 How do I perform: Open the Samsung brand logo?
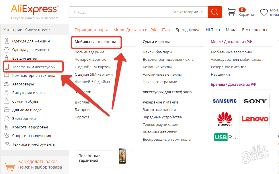pyautogui.click(x=225, y=101)
